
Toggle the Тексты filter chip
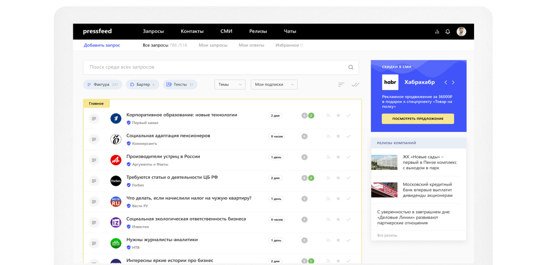[x=180, y=84]
